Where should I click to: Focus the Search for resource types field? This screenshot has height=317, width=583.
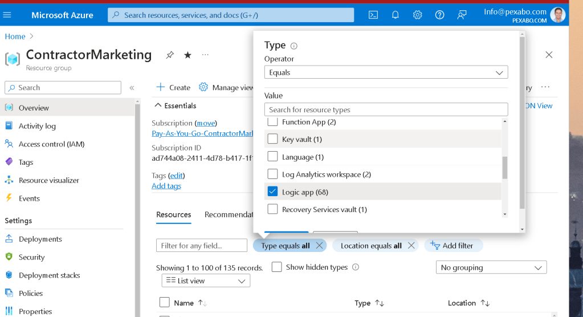386,109
